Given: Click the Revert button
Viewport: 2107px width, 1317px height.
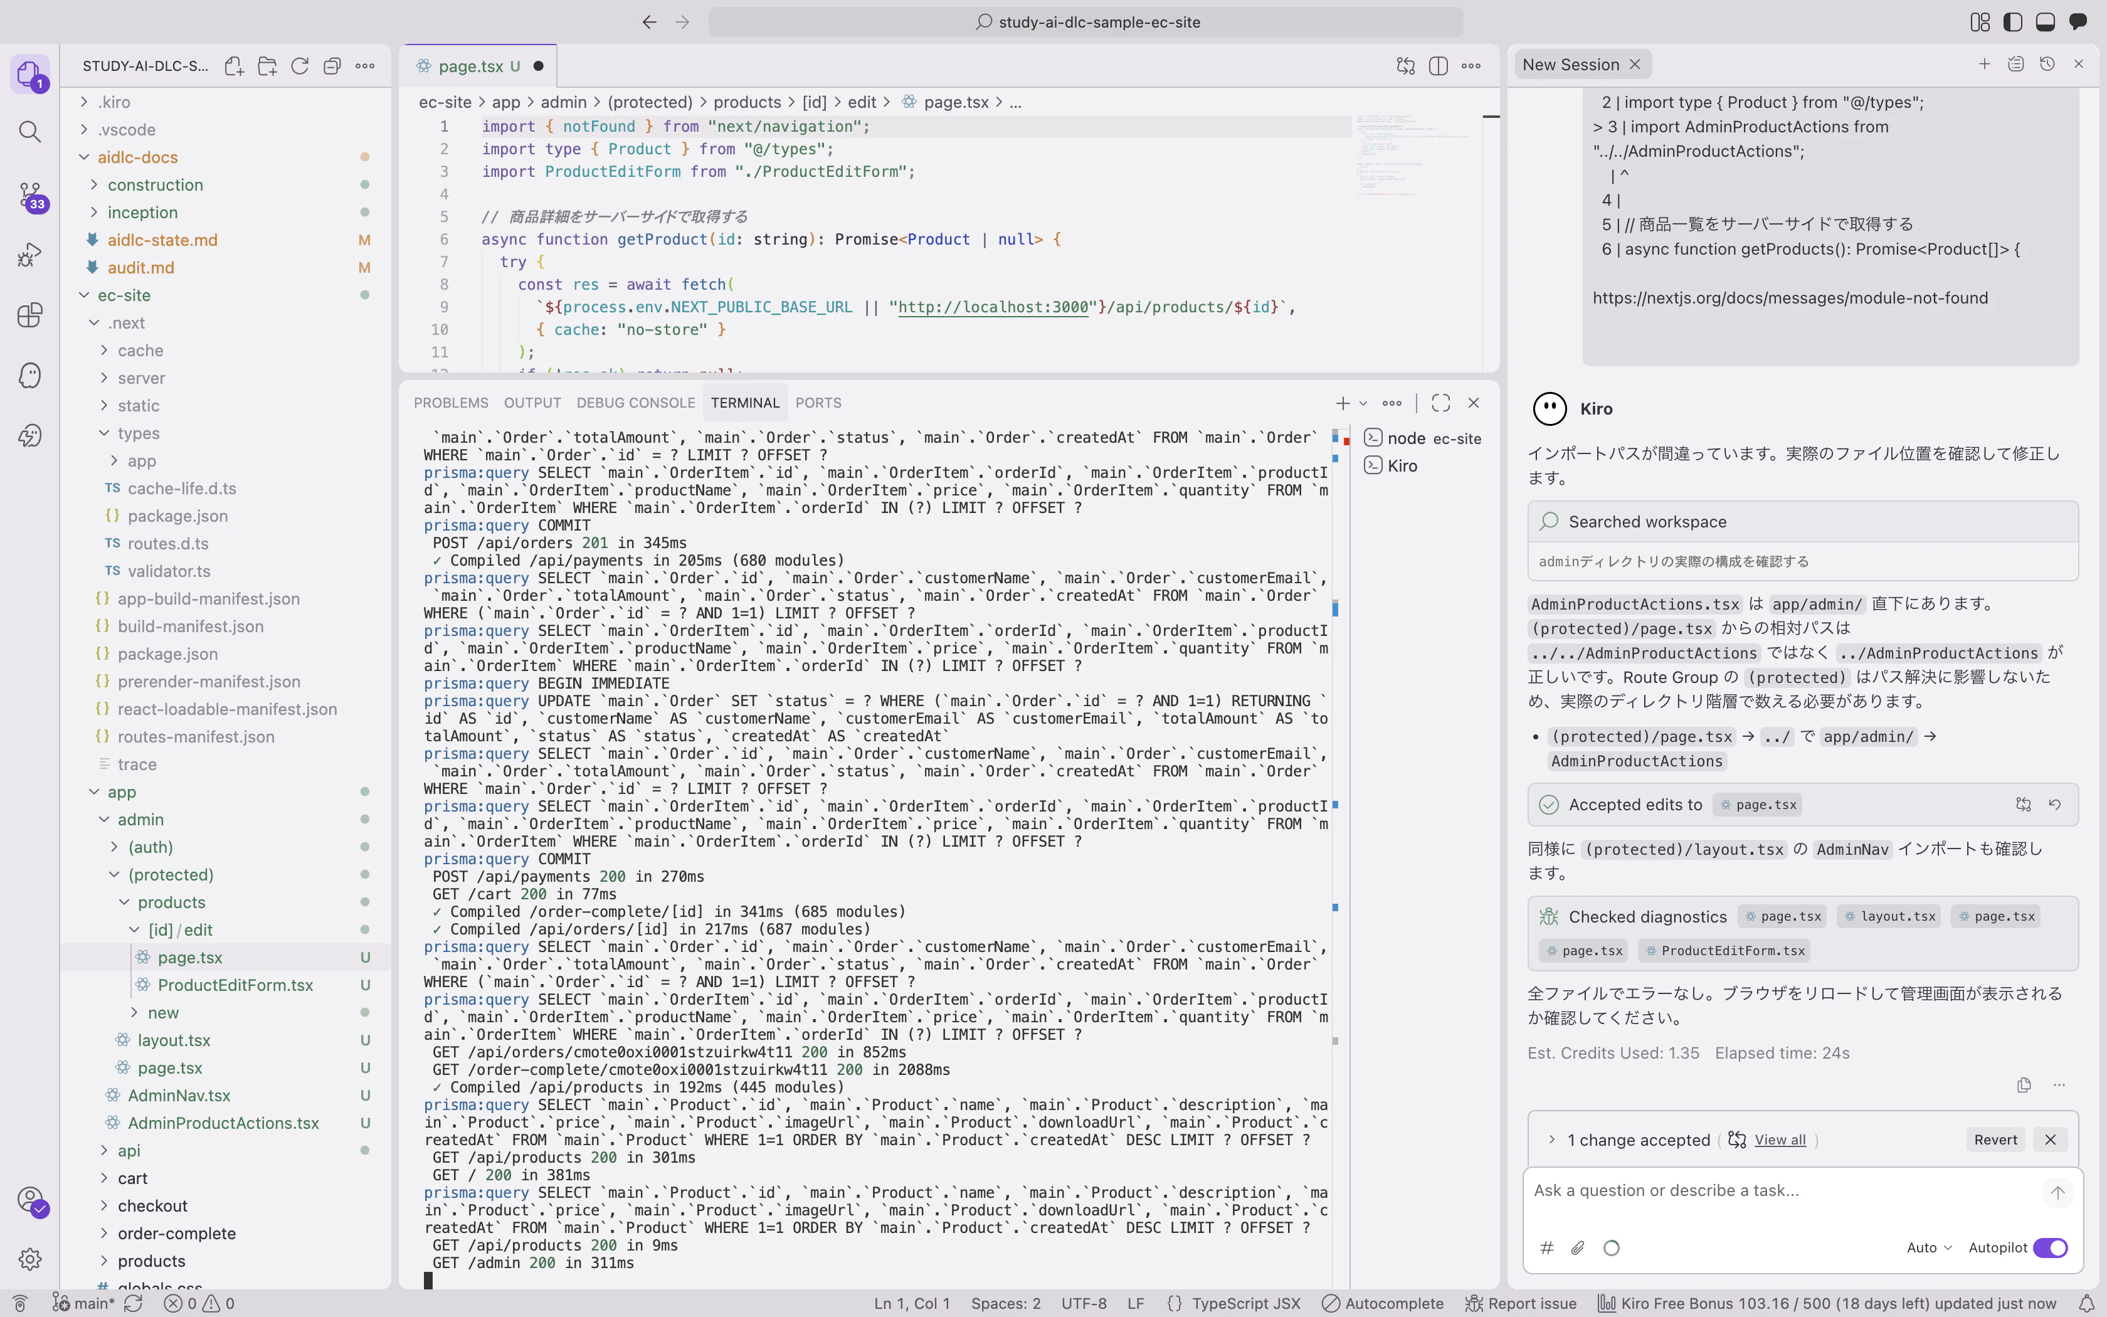Looking at the screenshot, I should (x=1995, y=1140).
